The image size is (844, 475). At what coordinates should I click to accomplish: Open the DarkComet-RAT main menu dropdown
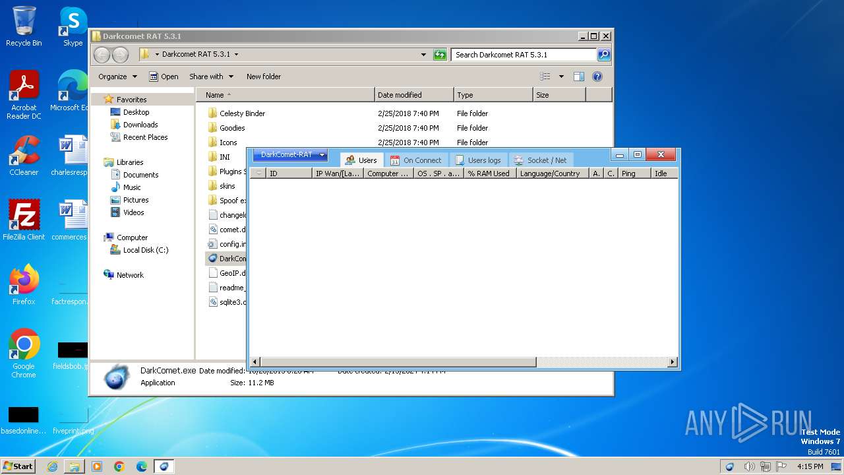290,155
